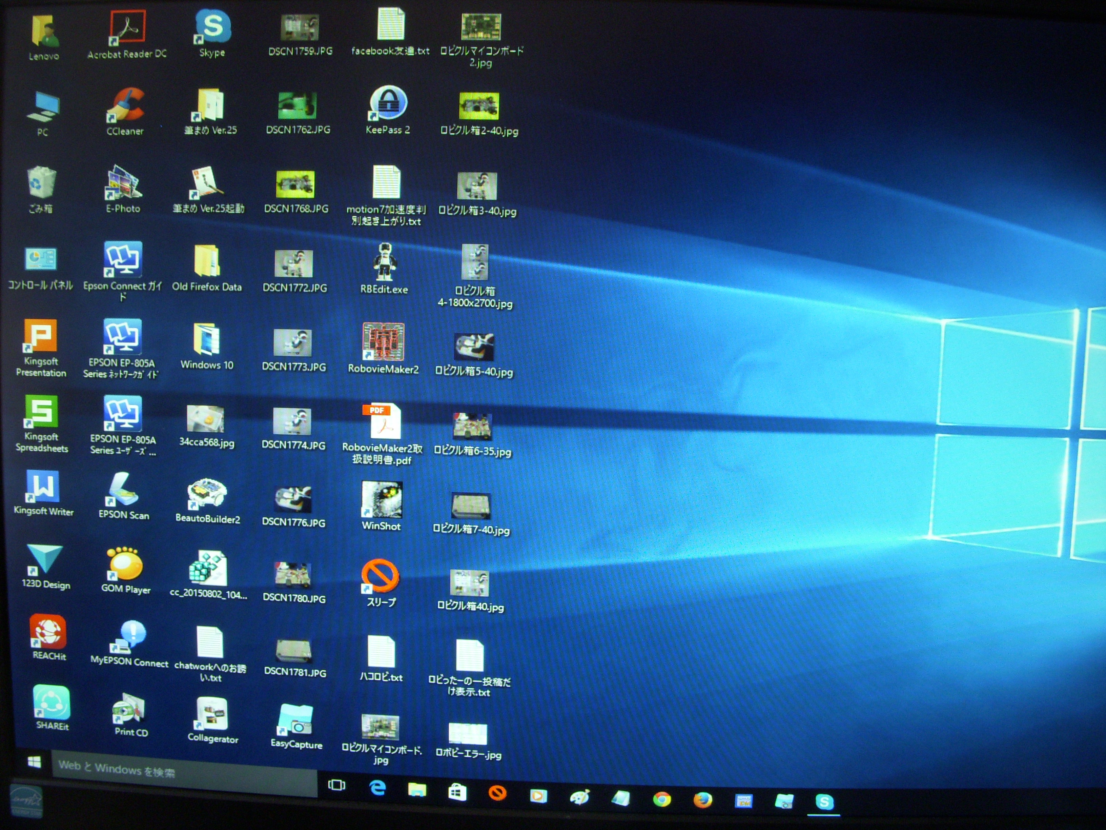Click the Kingsoft Writer desktop icon
The height and width of the screenshot is (830, 1106).
(x=43, y=487)
